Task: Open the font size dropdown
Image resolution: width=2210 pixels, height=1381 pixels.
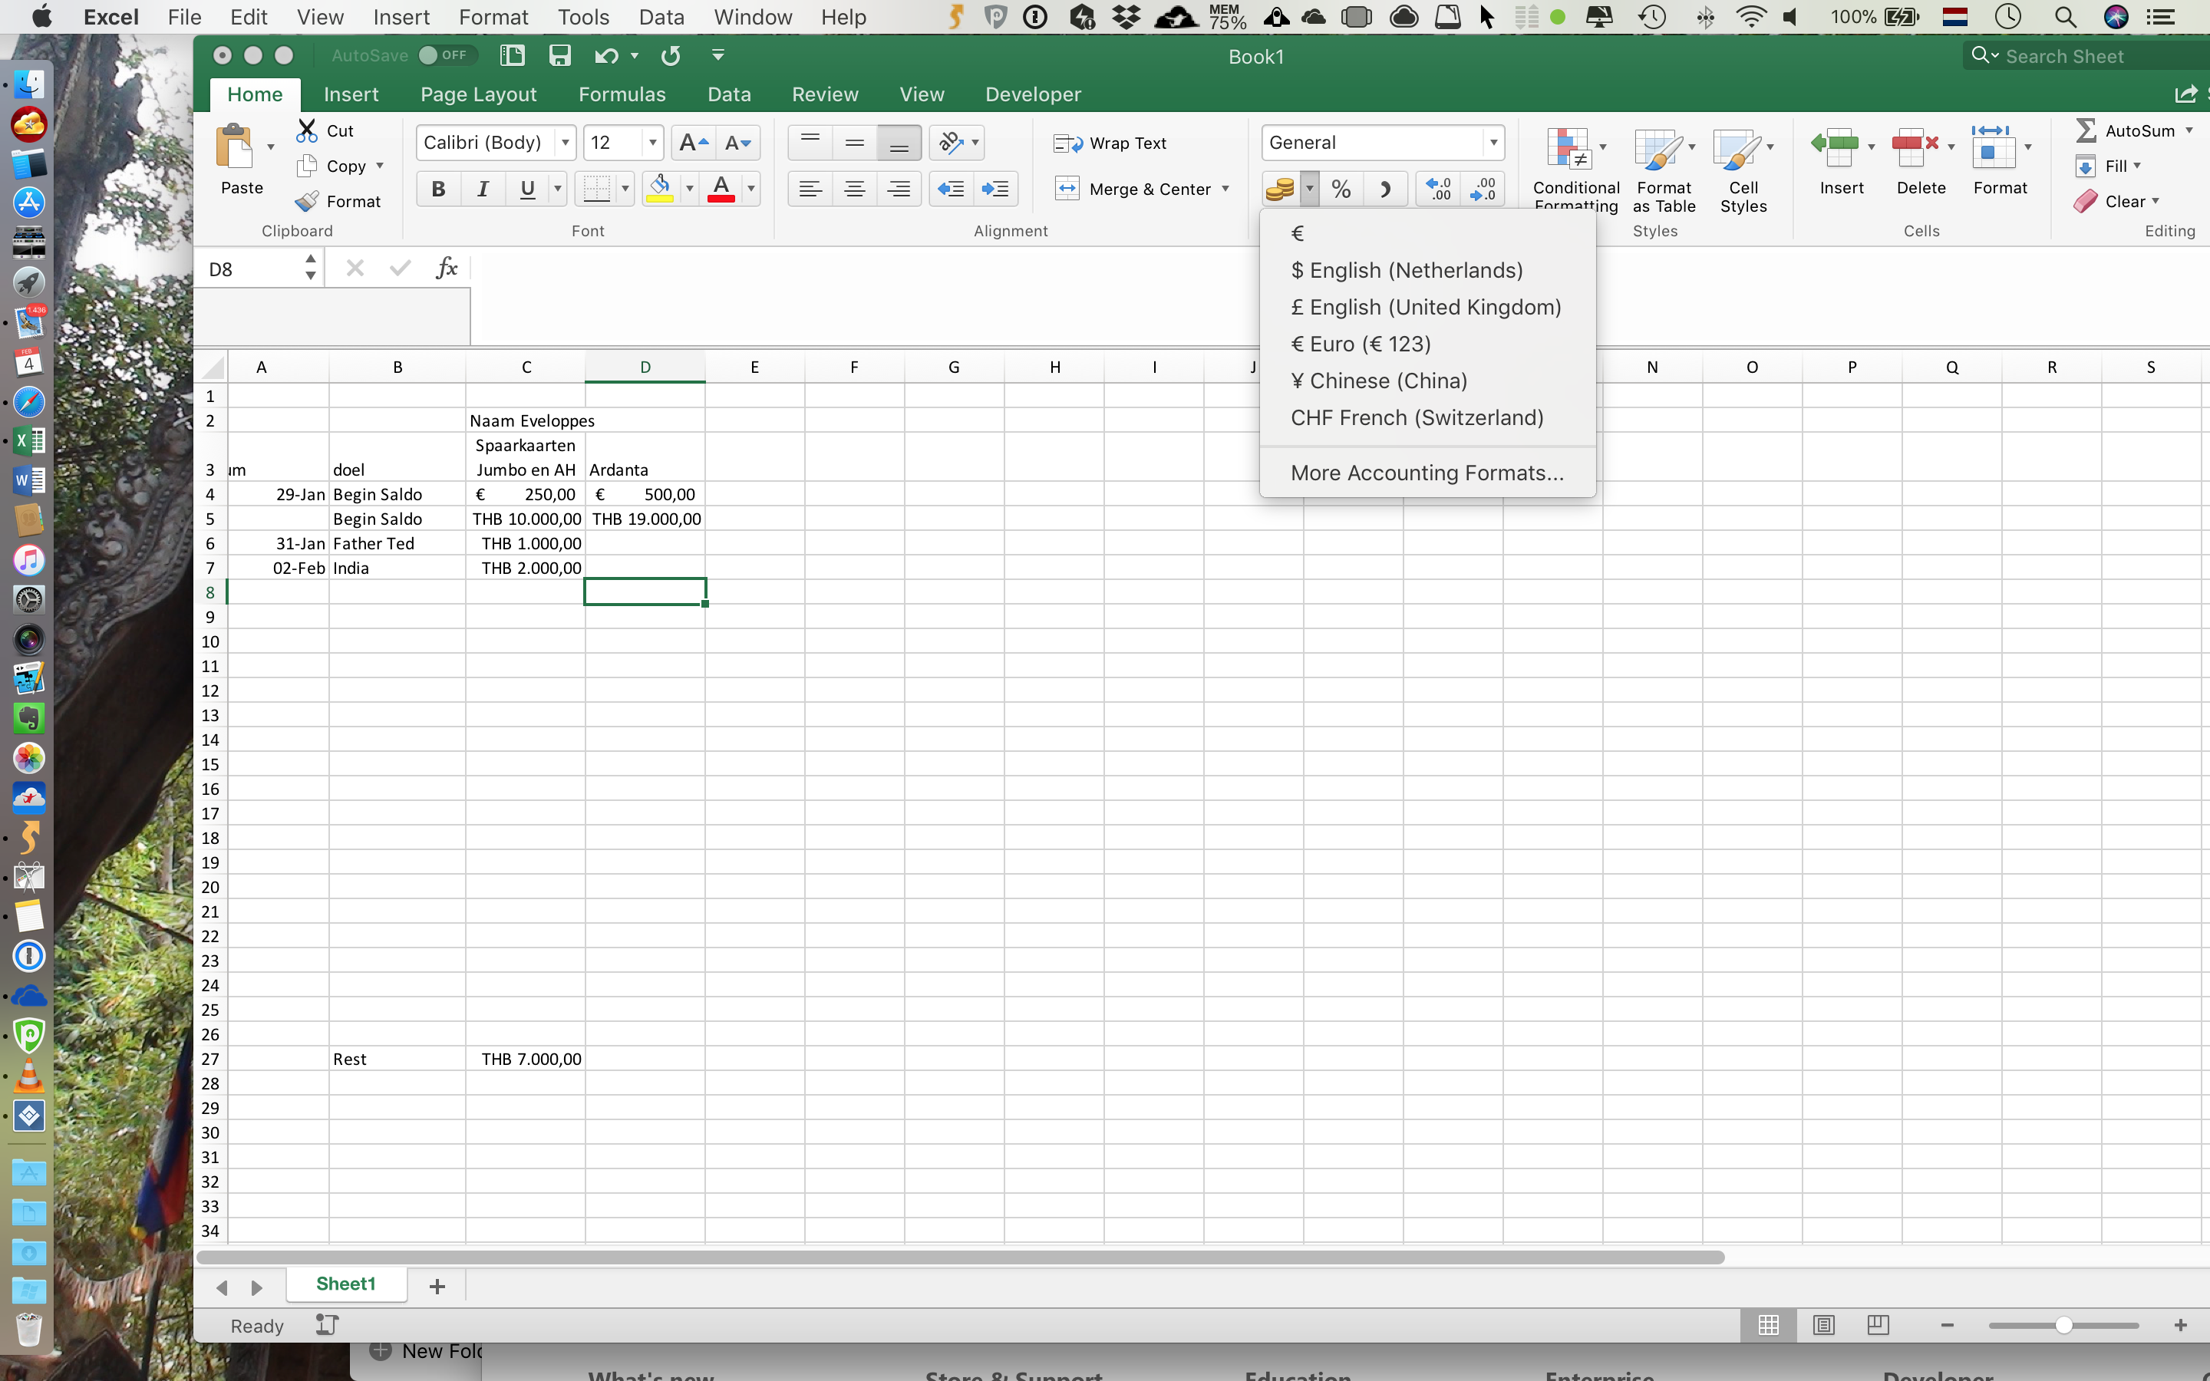Action: pyautogui.click(x=651, y=143)
